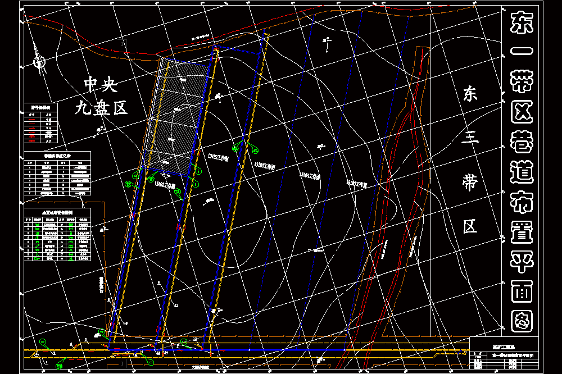Screen dimensions: 562x374
Task: Select the 13103工作面 label
Action: 265,166
